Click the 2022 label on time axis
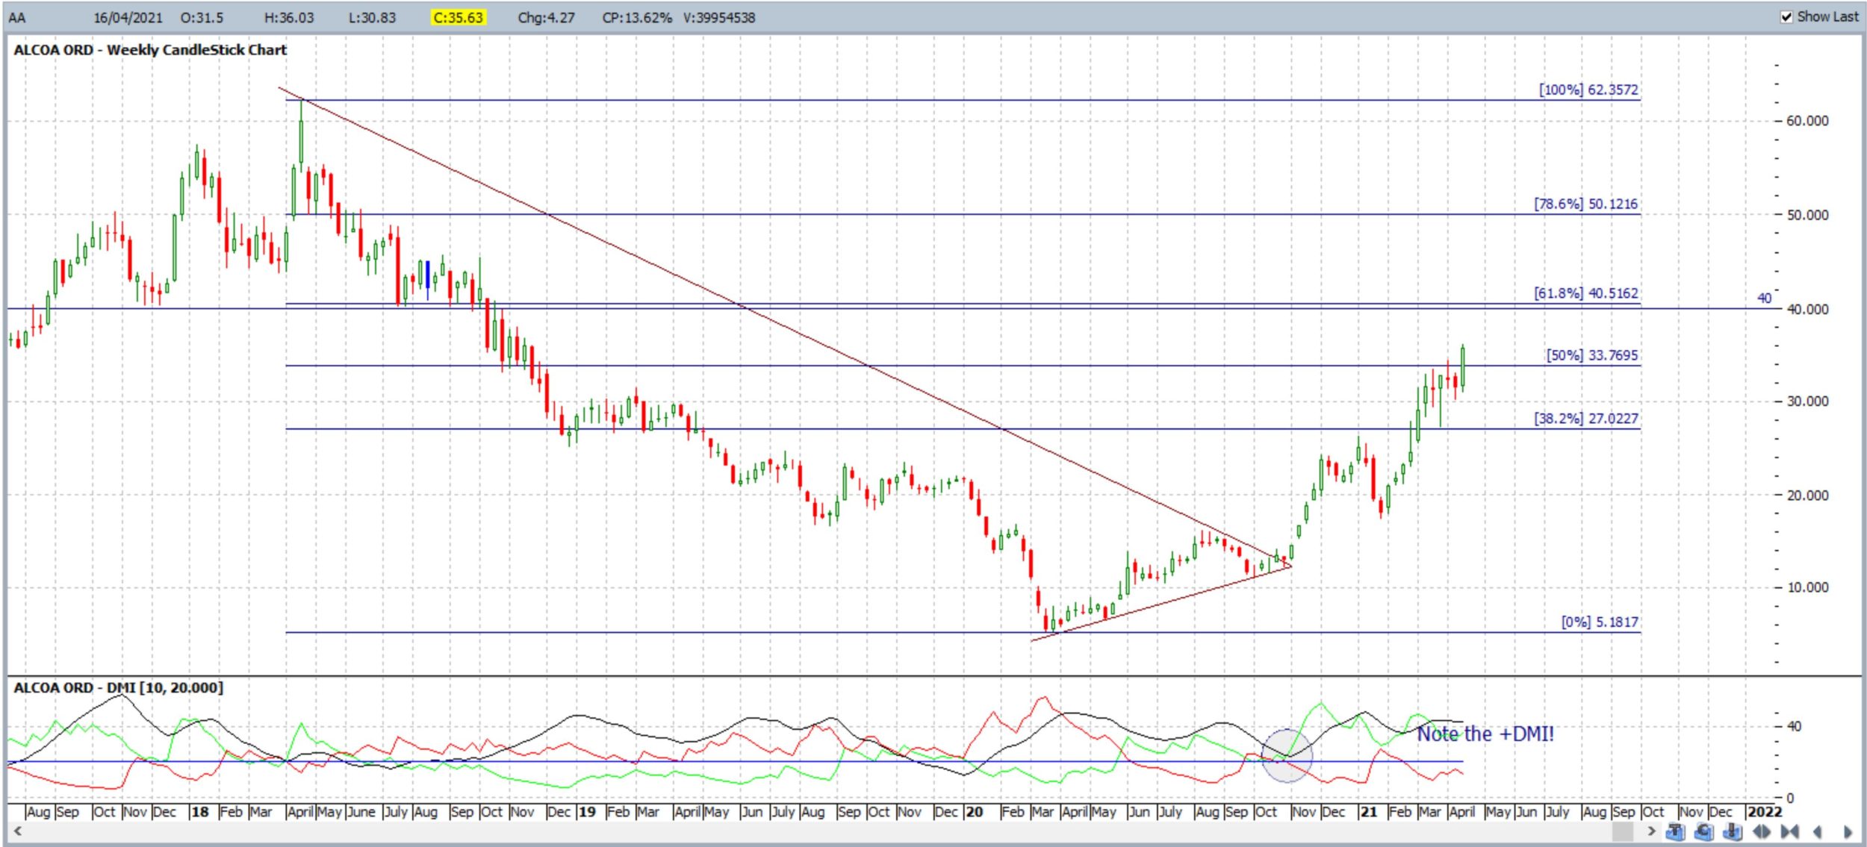Image resolution: width=1867 pixels, height=847 pixels. [x=1765, y=812]
